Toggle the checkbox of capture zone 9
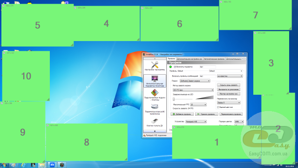This screenshot has height=168, width=298. coord(2,103)
